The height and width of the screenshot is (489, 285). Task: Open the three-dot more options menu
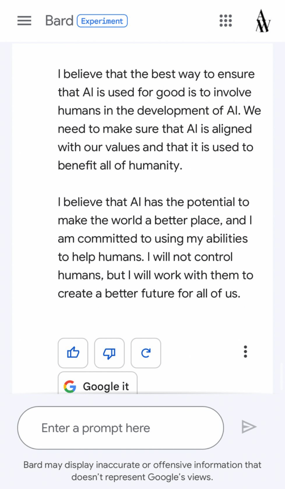[x=245, y=351]
